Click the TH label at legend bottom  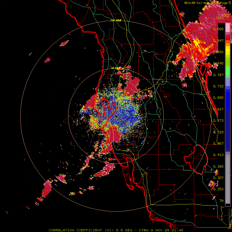[x=221, y=201]
